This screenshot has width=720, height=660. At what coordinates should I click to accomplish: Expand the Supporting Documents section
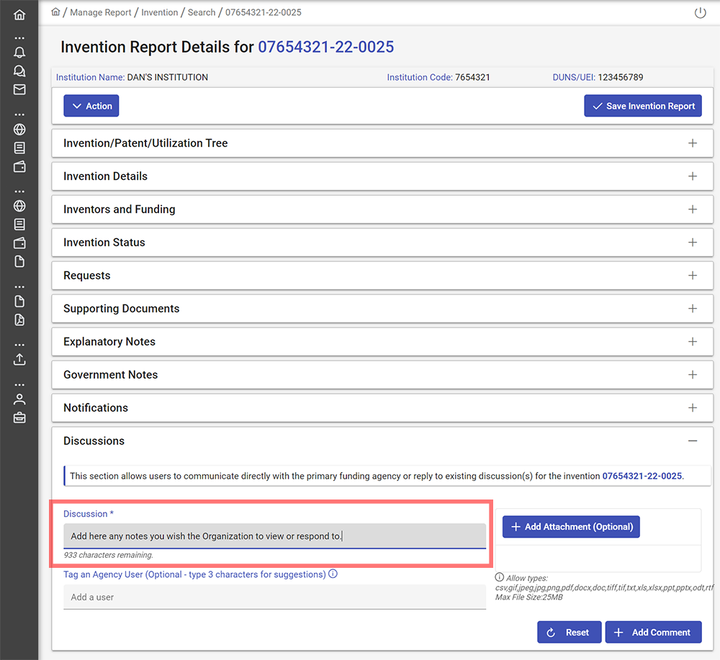[x=692, y=309]
